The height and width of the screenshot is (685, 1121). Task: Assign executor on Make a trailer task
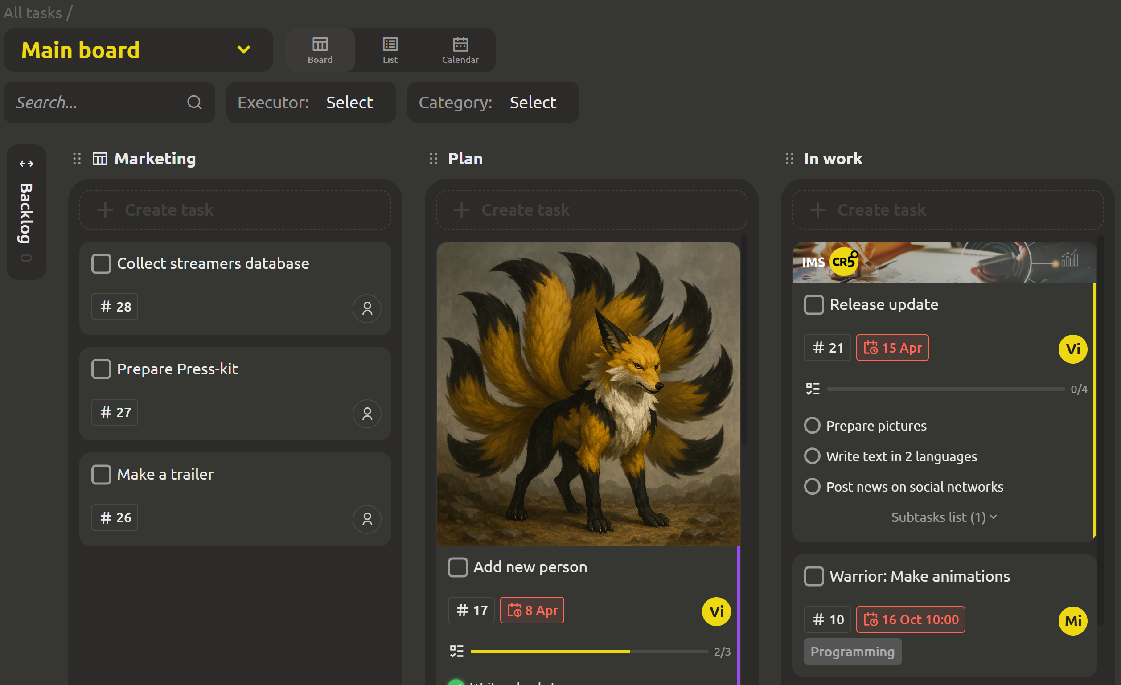coord(367,519)
